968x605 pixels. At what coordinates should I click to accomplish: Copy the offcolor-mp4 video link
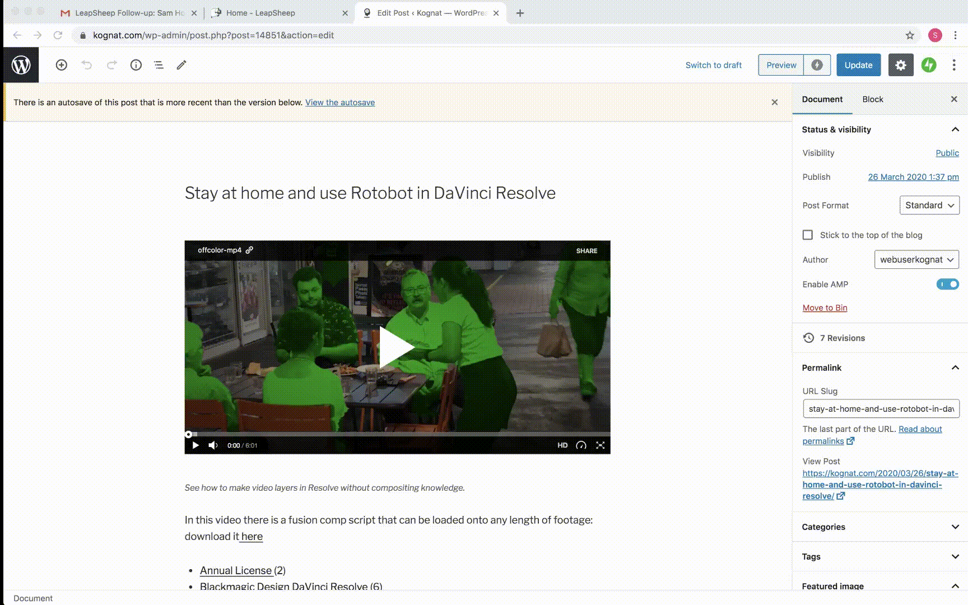[x=249, y=250]
